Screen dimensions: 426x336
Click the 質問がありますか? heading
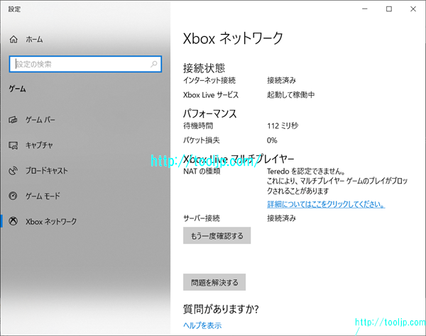coord(221,309)
